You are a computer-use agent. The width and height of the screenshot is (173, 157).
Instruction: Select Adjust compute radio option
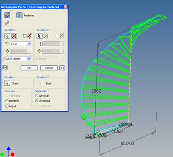pyautogui.click(x=7, y=106)
